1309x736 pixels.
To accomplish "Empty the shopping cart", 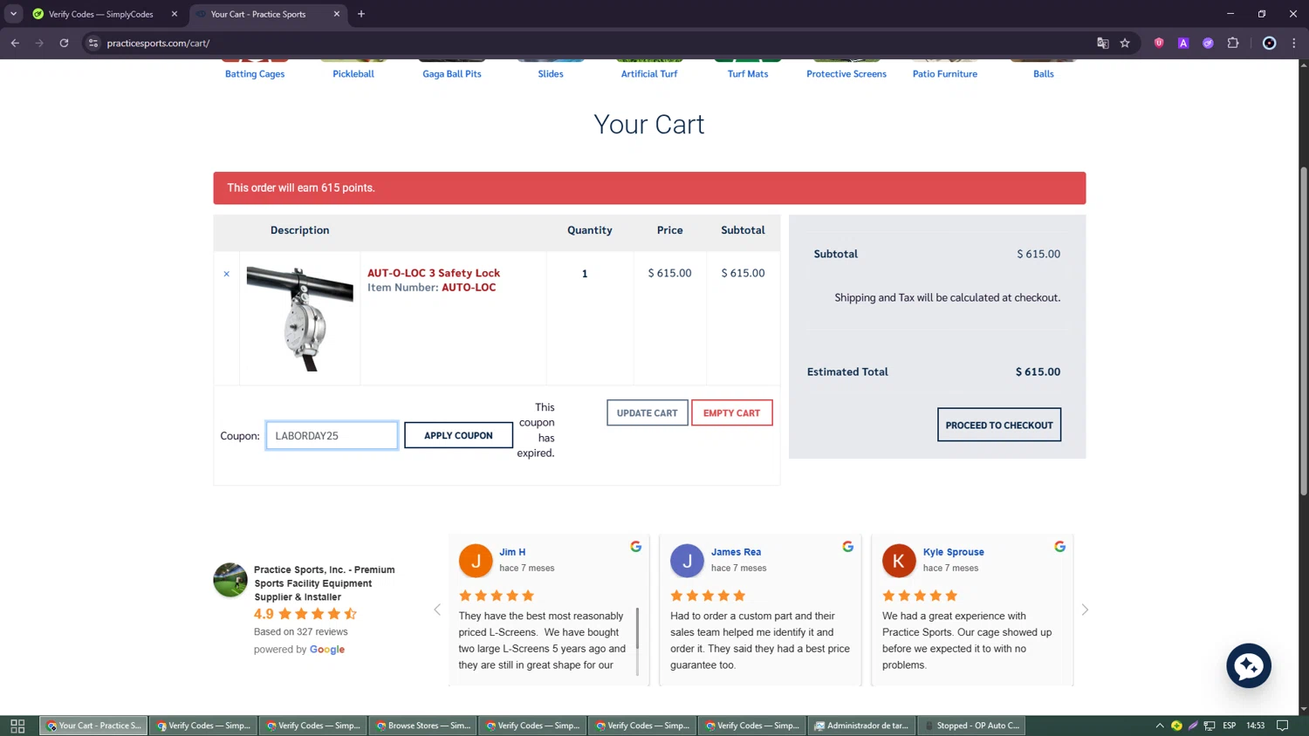I will coord(731,413).
